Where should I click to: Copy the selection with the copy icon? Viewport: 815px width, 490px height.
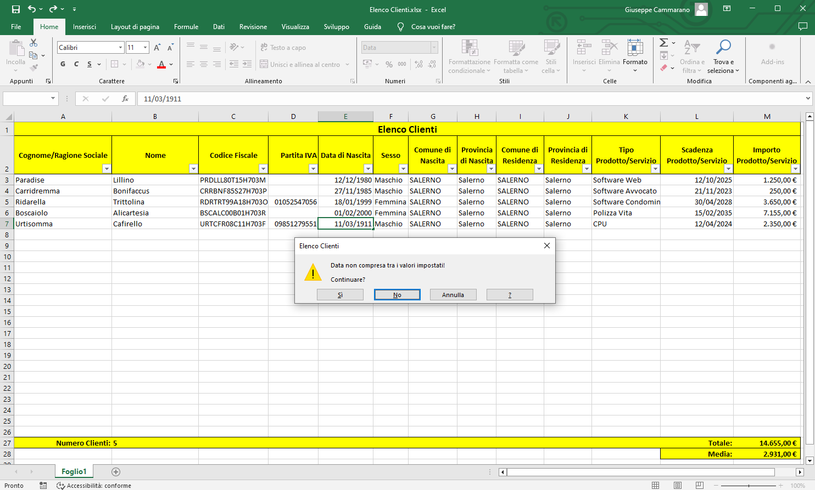coord(34,55)
